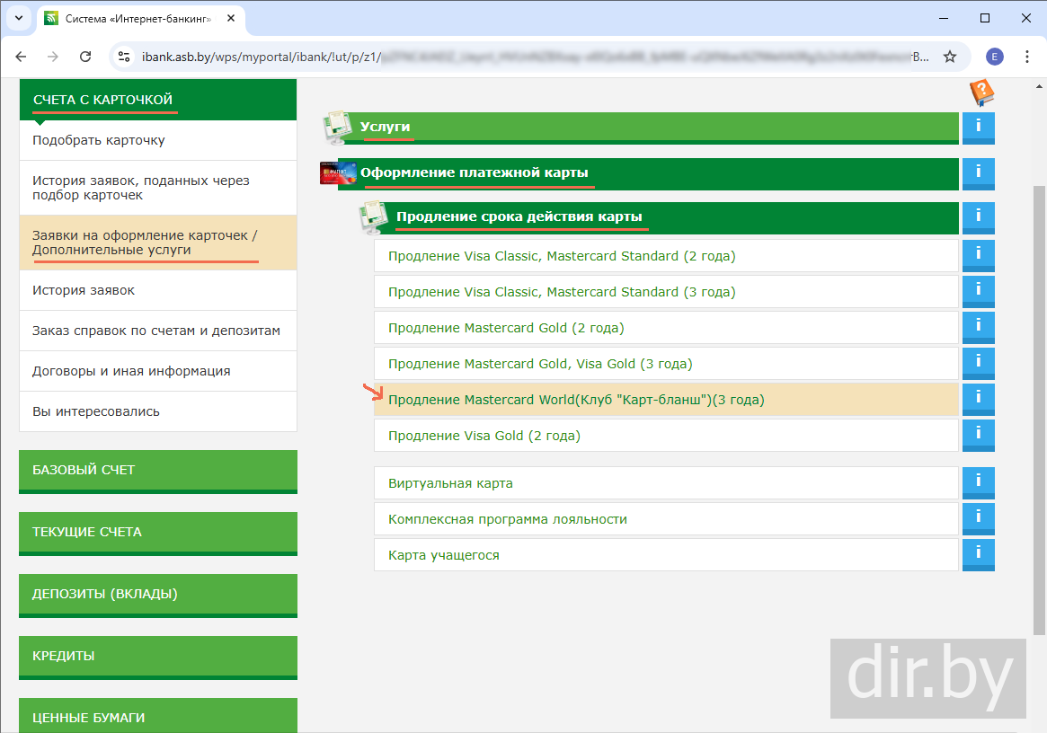Select Заказ справок по счетам и депозитам

[156, 331]
